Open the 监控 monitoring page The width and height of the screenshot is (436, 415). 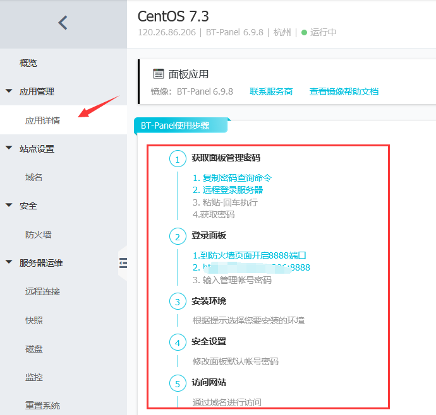(34, 377)
